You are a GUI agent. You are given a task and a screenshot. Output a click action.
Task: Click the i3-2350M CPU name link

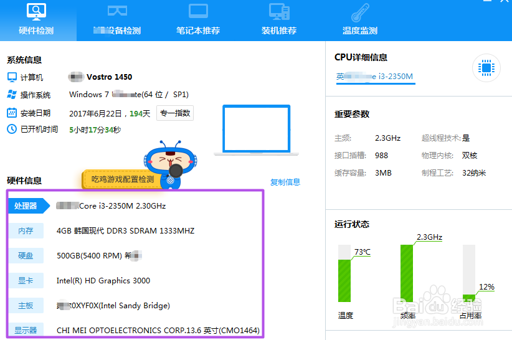(x=376, y=77)
